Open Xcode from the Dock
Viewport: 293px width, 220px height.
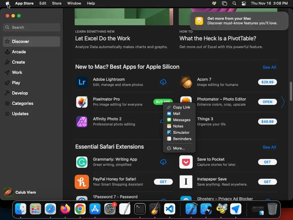pyautogui.click(x=191, y=209)
